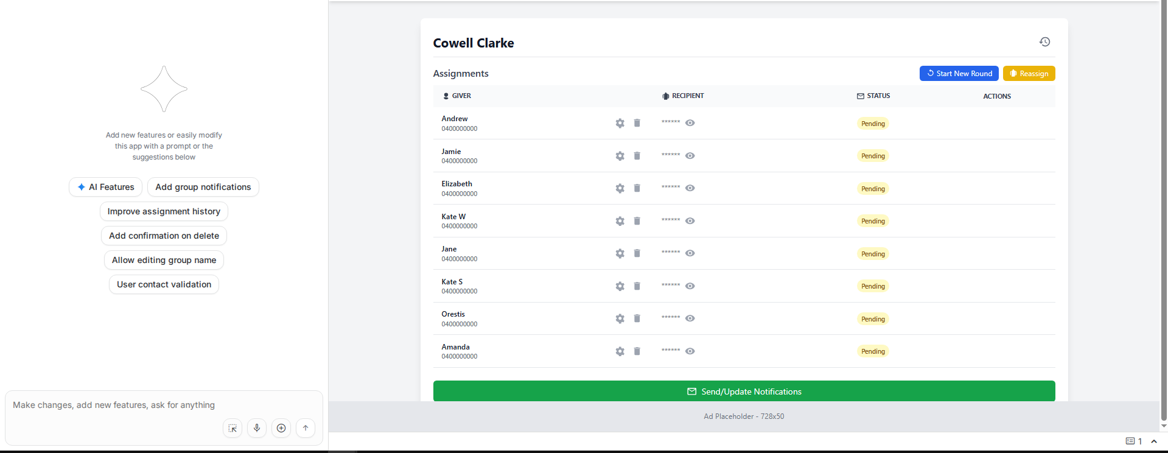This screenshot has width=1168, height=453.
Task: Click the plus attach icon in prompt box
Action: click(x=281, y=428)
